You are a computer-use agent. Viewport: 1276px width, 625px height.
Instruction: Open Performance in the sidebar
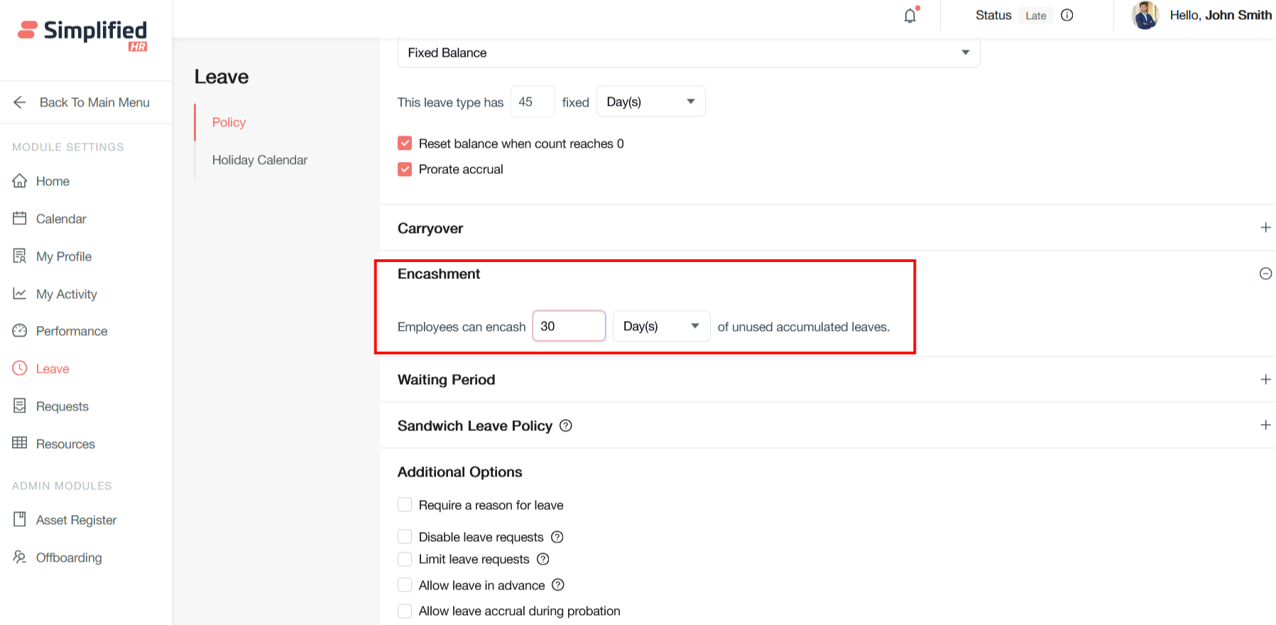point(71,331)
